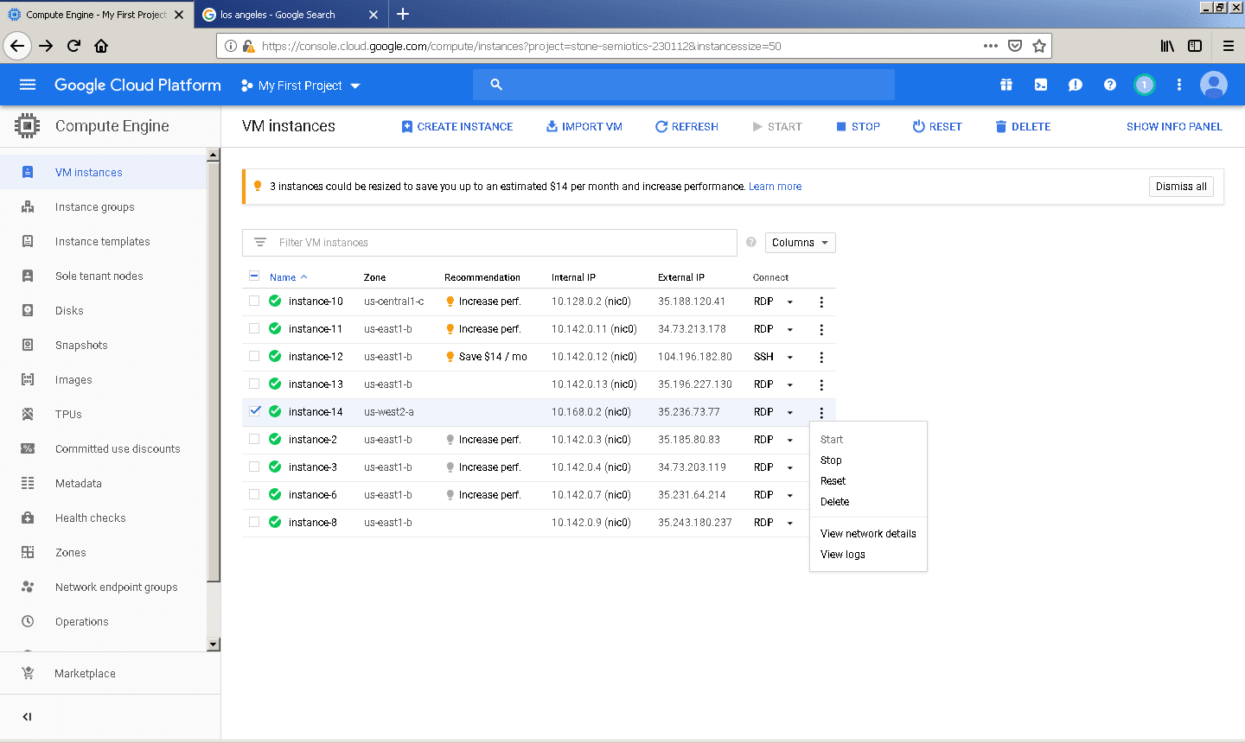Click the sidebar scrollbar down arrow

coord(214,645)
